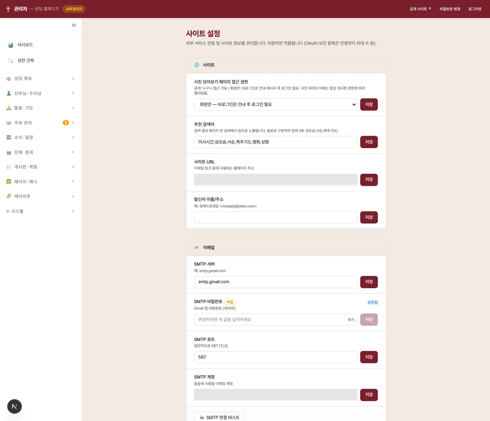This screenshot has width=490, height=421.
Task: Open the 사진 모아보기 access permission dropdown
Action: 276,104
